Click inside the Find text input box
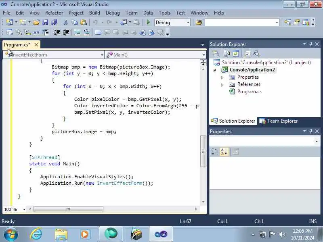The height and width of the screenshot is (242, 323). click(x=240, y=23)
